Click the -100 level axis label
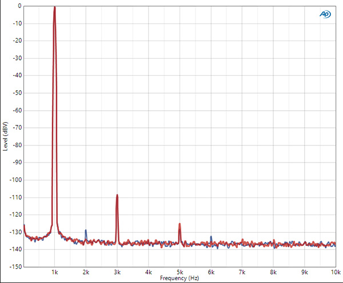 pos(16,180)
